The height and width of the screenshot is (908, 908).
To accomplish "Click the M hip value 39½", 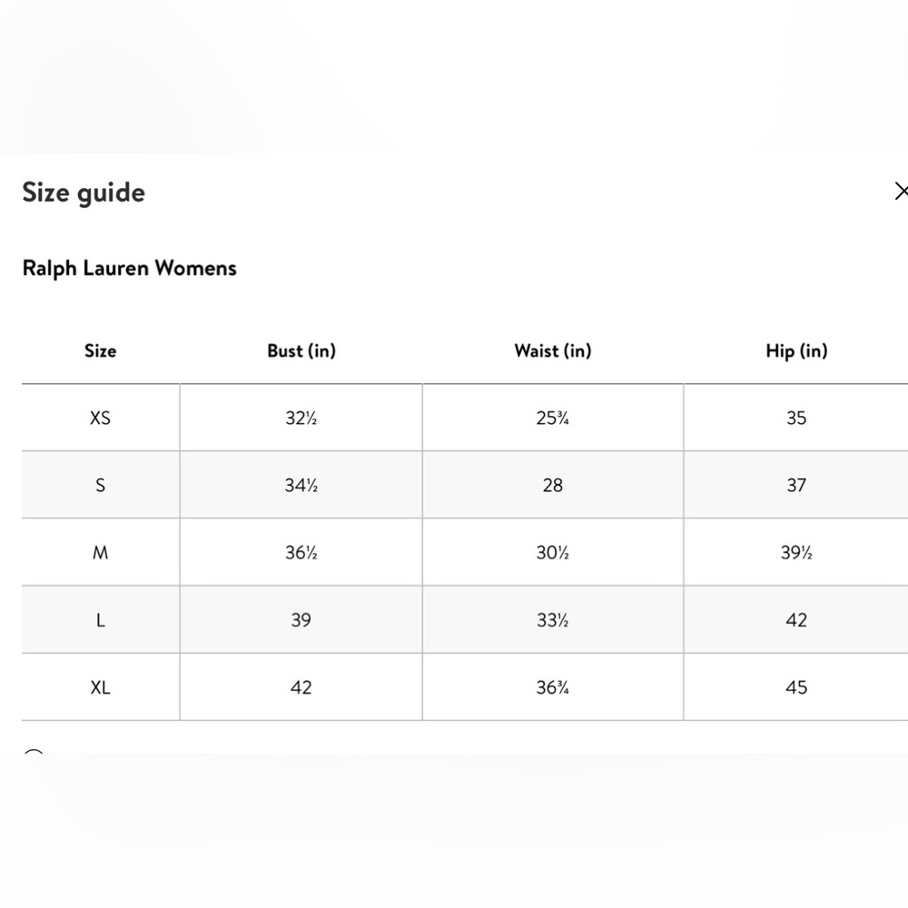I will pyautogui.click(x=796, y=553).
